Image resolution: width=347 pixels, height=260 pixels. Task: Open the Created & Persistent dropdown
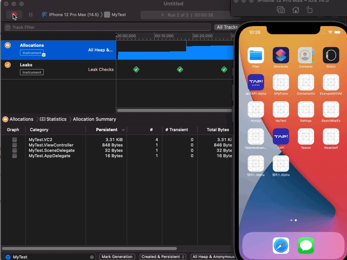163,257
